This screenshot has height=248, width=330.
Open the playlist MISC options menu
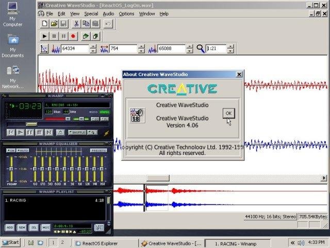pos(46,227)
